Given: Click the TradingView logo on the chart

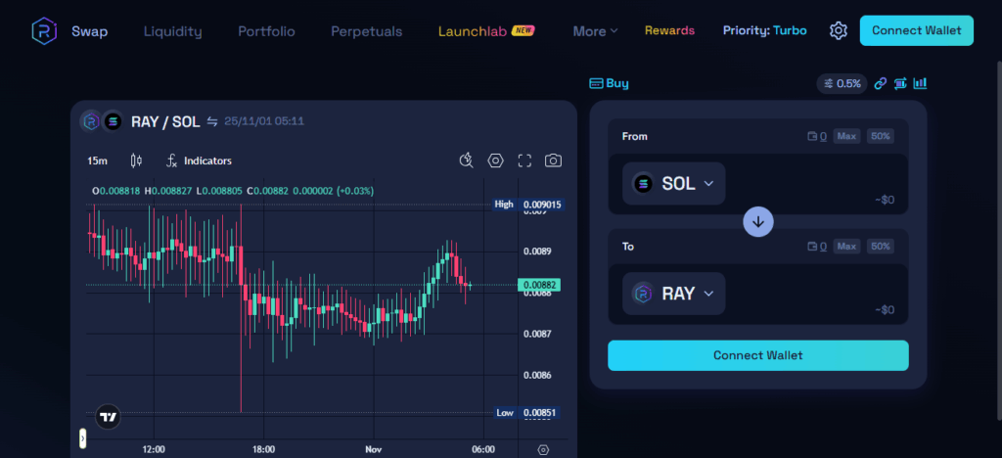Looking at the screenshot, I should click(109, 416).
